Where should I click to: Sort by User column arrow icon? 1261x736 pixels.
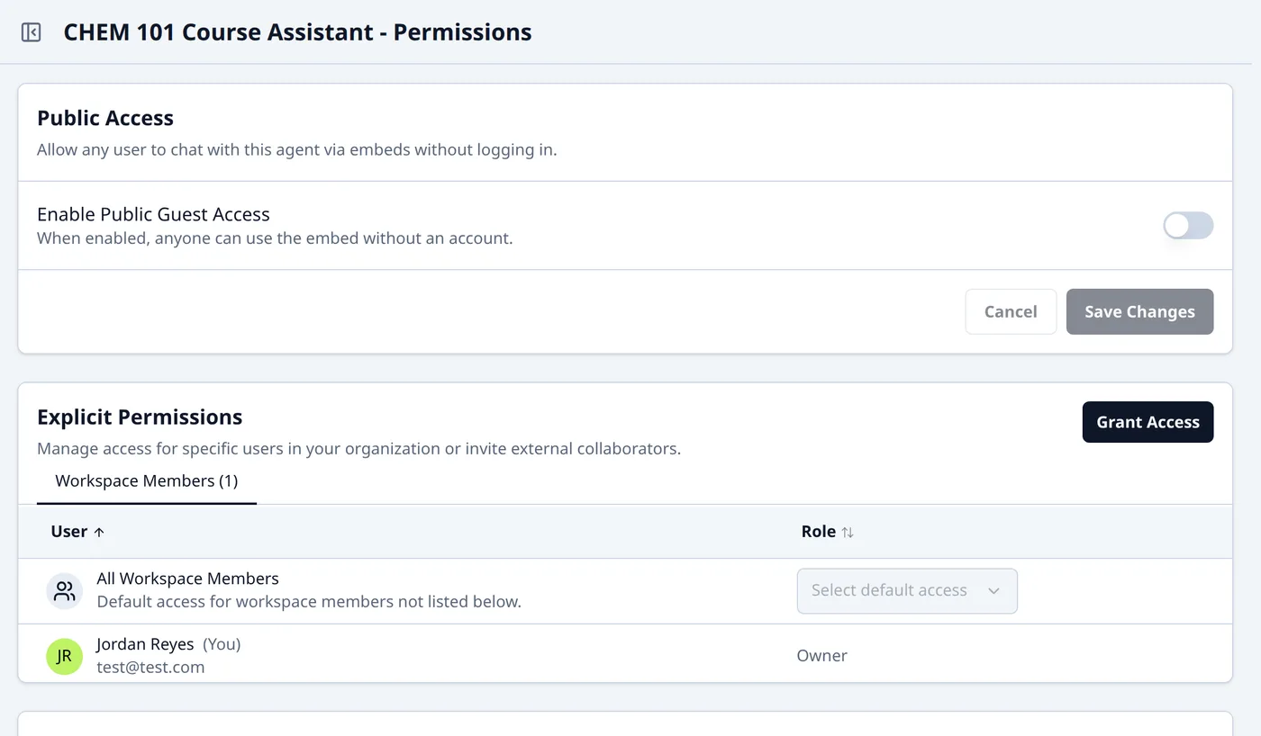coord(99,532)
